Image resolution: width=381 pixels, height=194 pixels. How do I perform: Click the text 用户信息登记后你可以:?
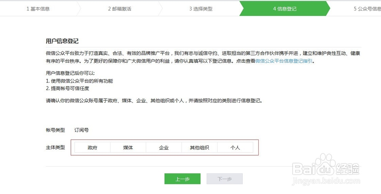(70, 73)
